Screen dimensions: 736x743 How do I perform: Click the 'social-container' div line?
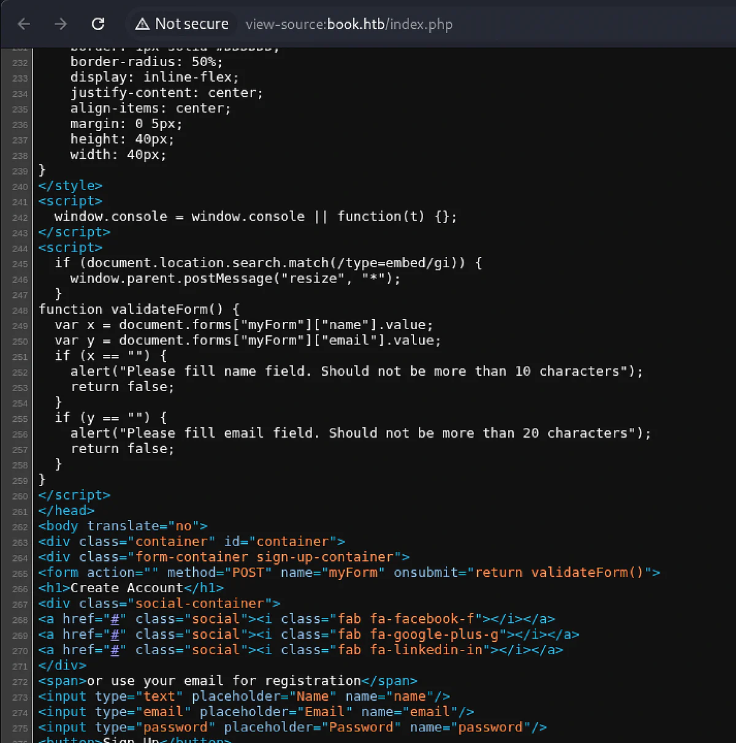tap(159, 603)
